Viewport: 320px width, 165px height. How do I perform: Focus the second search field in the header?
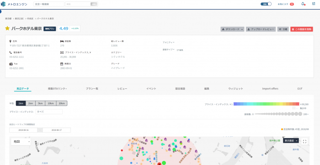(x=78, y=4)
